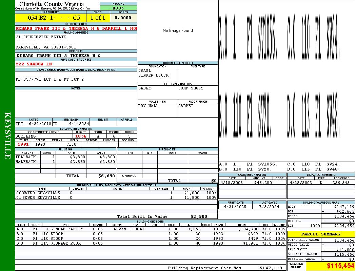Screen dimensions: 356x271
Task: Select legal description DB 337/771 LOT 1
Action: tap(50, 79)
